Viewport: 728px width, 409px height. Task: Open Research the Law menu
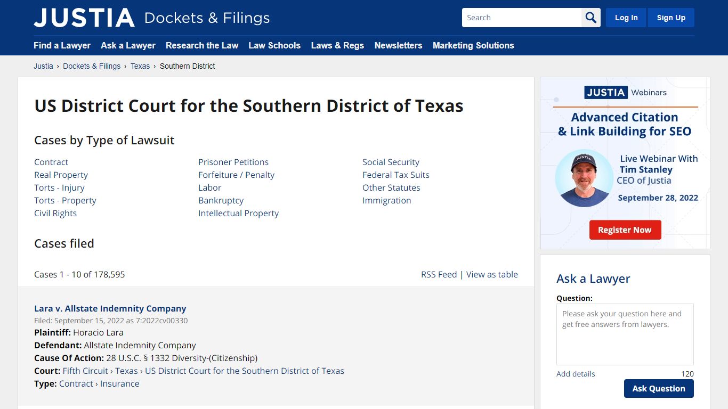[x=202, y=45]
